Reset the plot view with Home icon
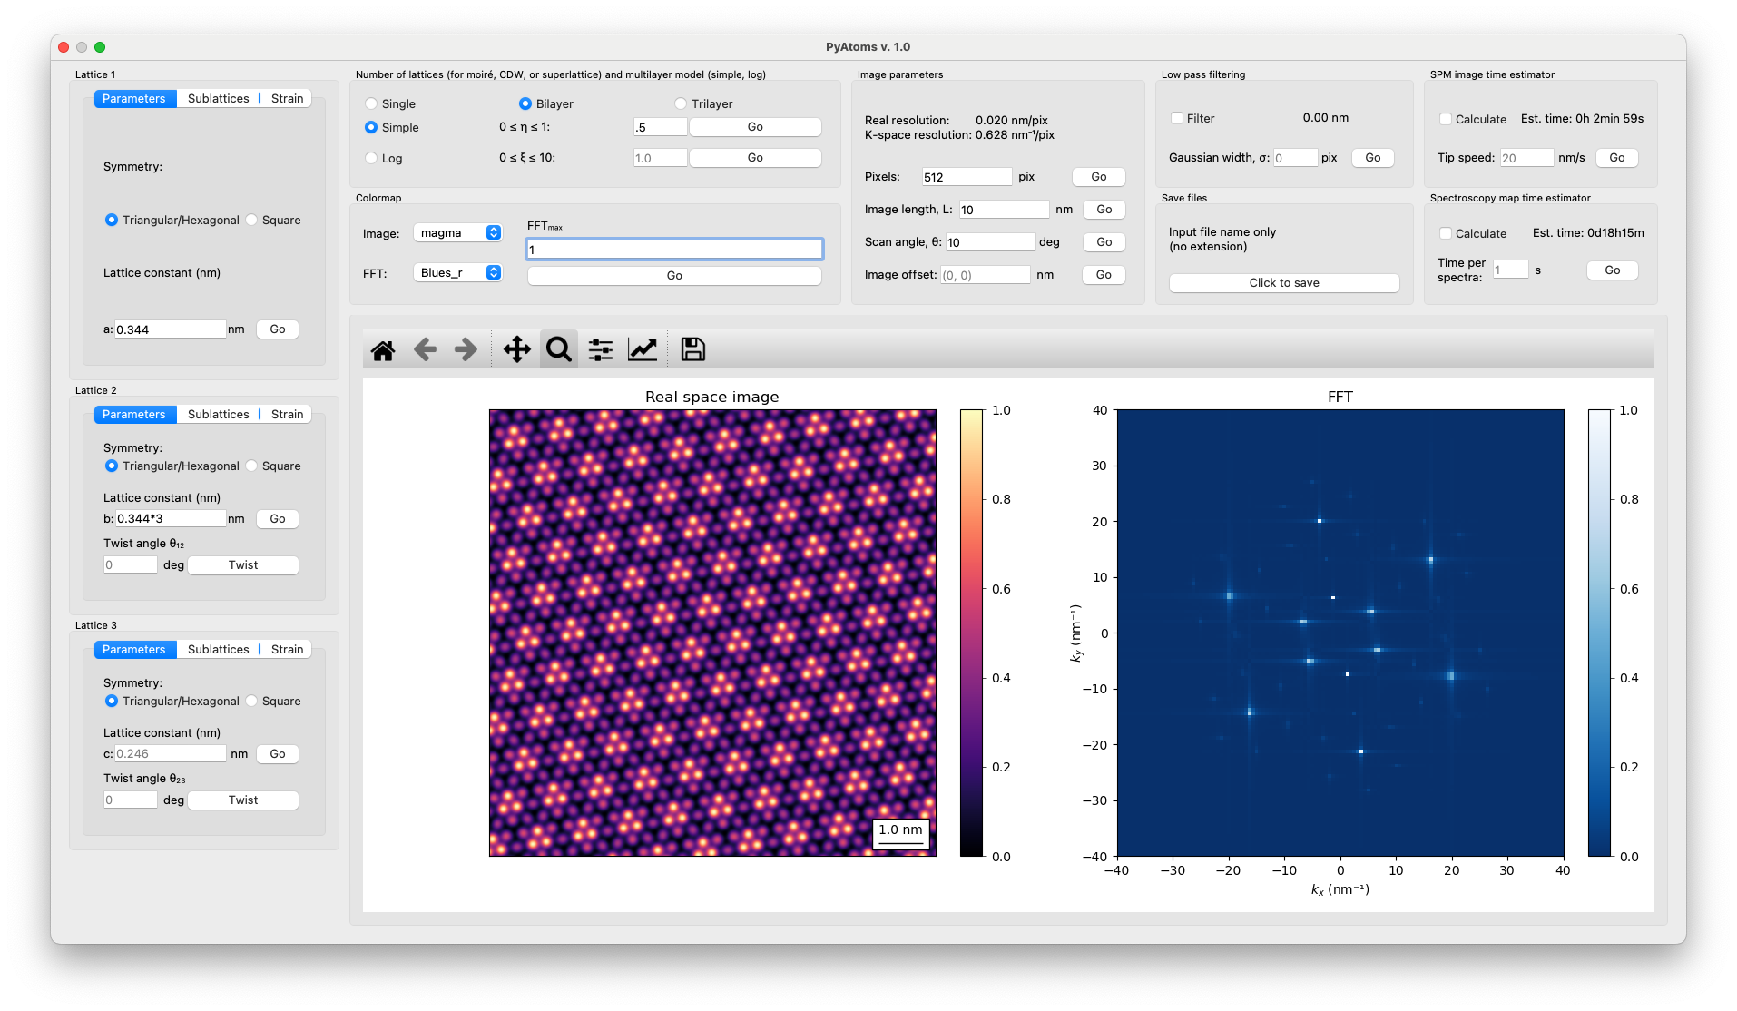 383,349
